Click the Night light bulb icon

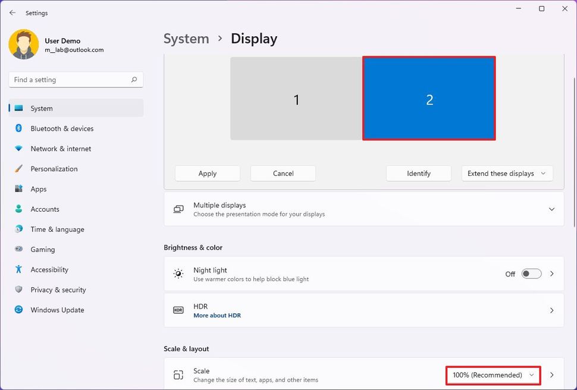pyautogui.click(x=178, y=273)
